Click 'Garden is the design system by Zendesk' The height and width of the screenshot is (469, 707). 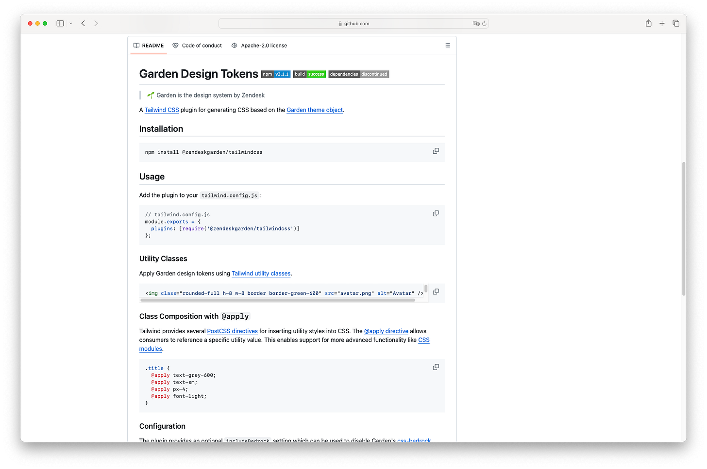(210, 96)
